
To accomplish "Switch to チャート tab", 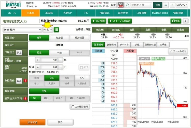I will pos(124,45).
